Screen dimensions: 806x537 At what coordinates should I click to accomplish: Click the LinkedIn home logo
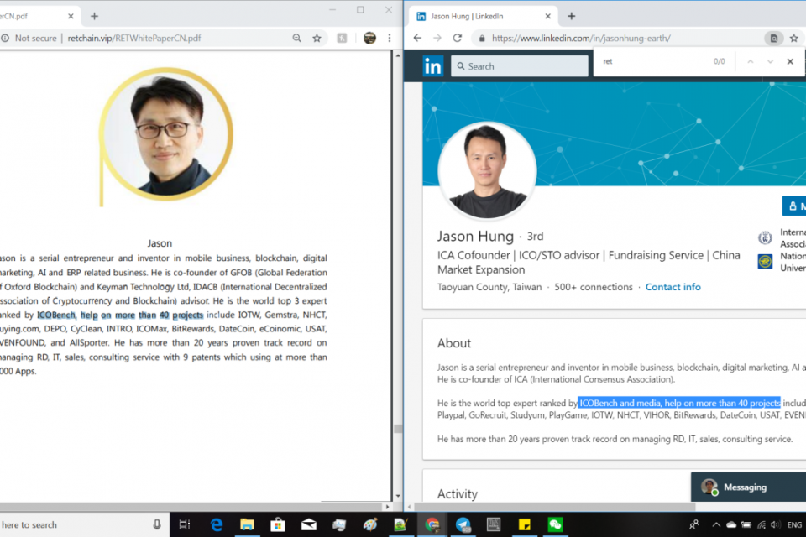click(433, 66)
